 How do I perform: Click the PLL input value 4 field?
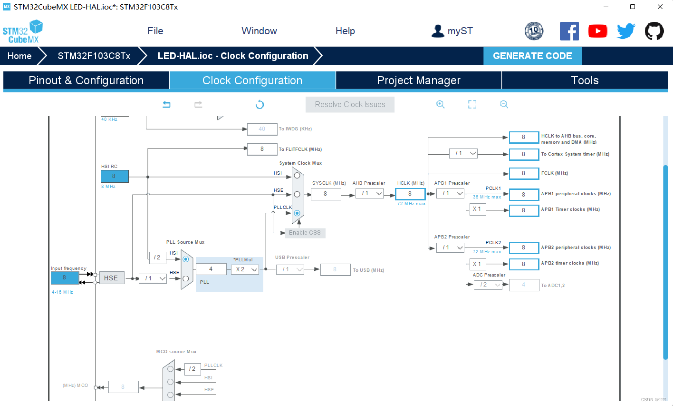pos(211,269)
